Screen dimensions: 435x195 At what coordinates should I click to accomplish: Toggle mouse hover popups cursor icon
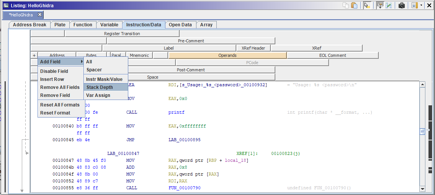coord(367,5)
